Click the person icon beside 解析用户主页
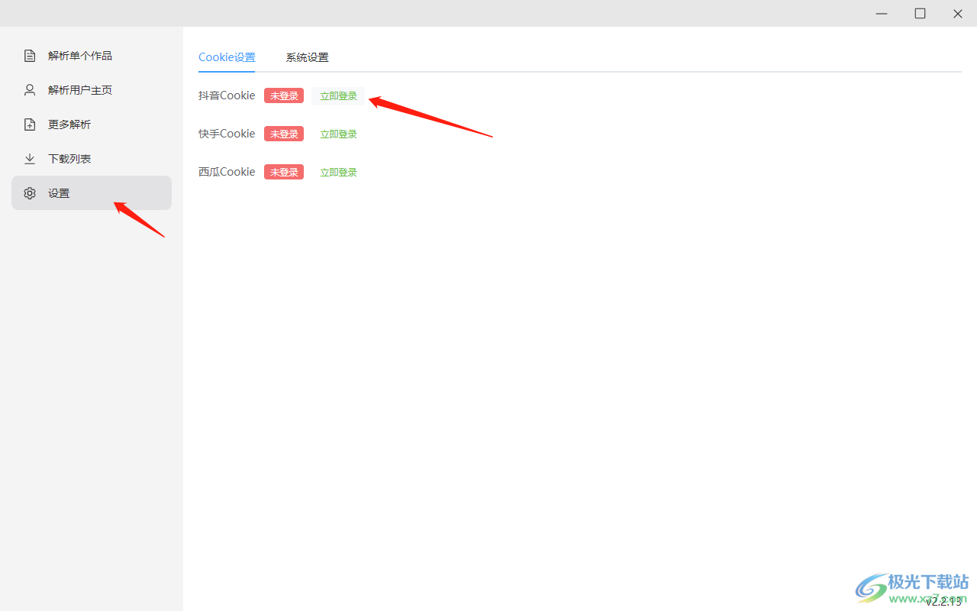 pyautogui.click(x=30, y=90)
